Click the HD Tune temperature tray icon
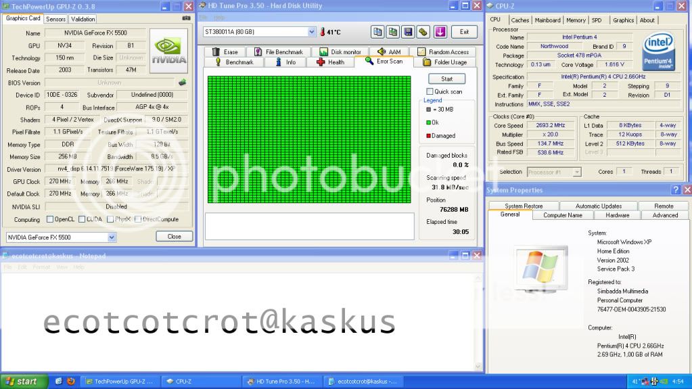692x389 pixels. tap(635, 382)
